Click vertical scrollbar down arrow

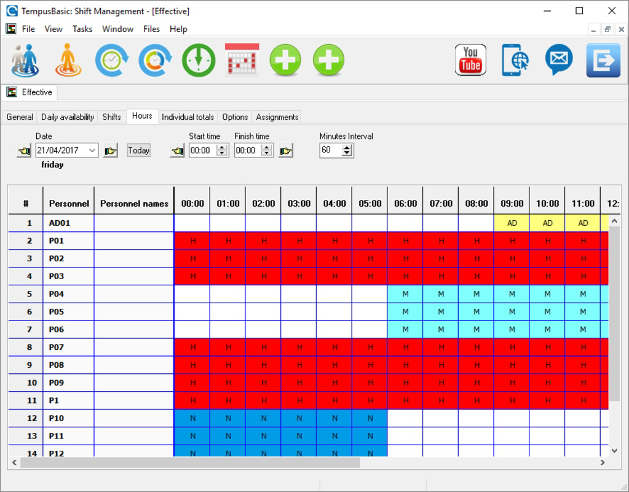[615, 451]
